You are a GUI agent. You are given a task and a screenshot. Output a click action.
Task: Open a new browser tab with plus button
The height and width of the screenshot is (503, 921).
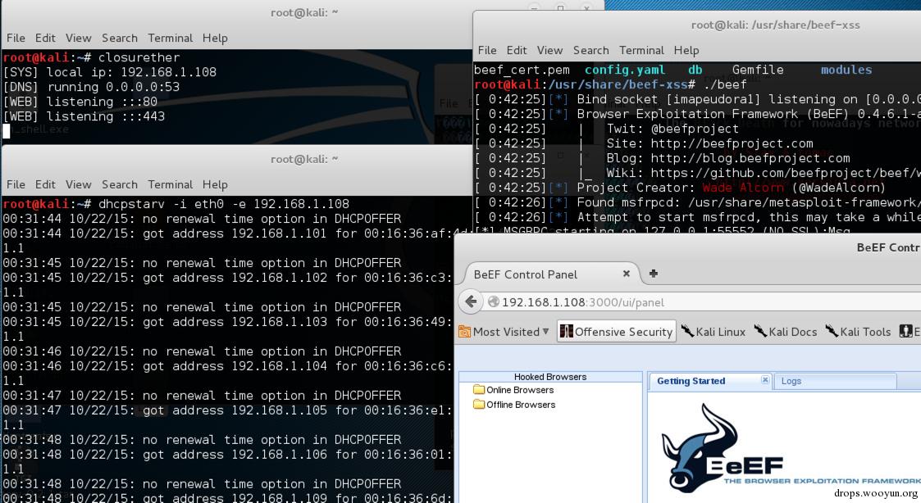653,274
